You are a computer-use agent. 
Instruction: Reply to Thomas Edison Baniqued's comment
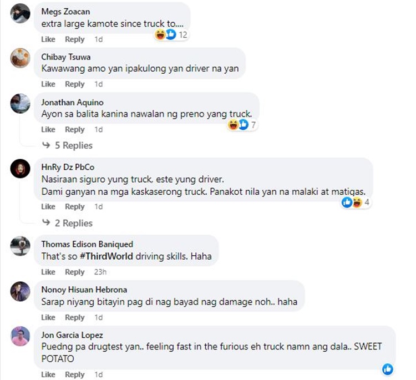pos(74,272)
